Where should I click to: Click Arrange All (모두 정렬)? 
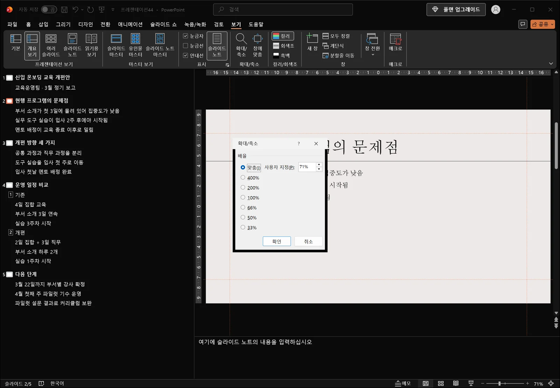point(336,36)
